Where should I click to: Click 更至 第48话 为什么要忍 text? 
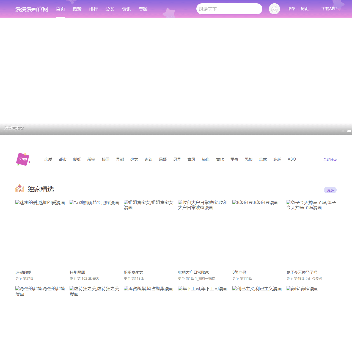coord(304,279)
